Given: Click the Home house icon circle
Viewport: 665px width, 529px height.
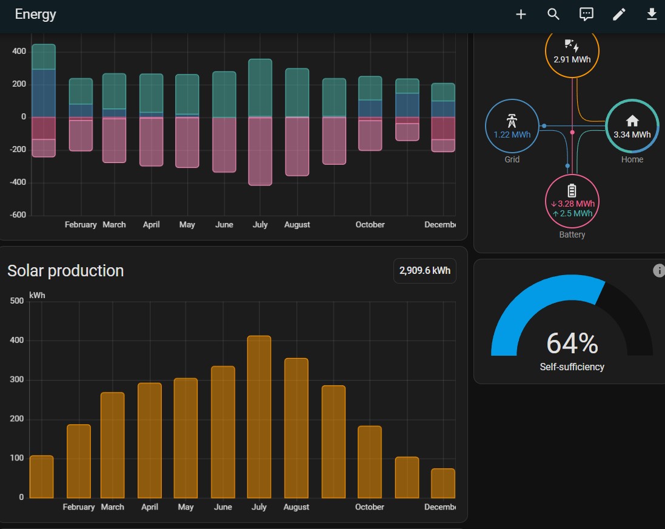Looking at the screenshot, I should (632, 121).
